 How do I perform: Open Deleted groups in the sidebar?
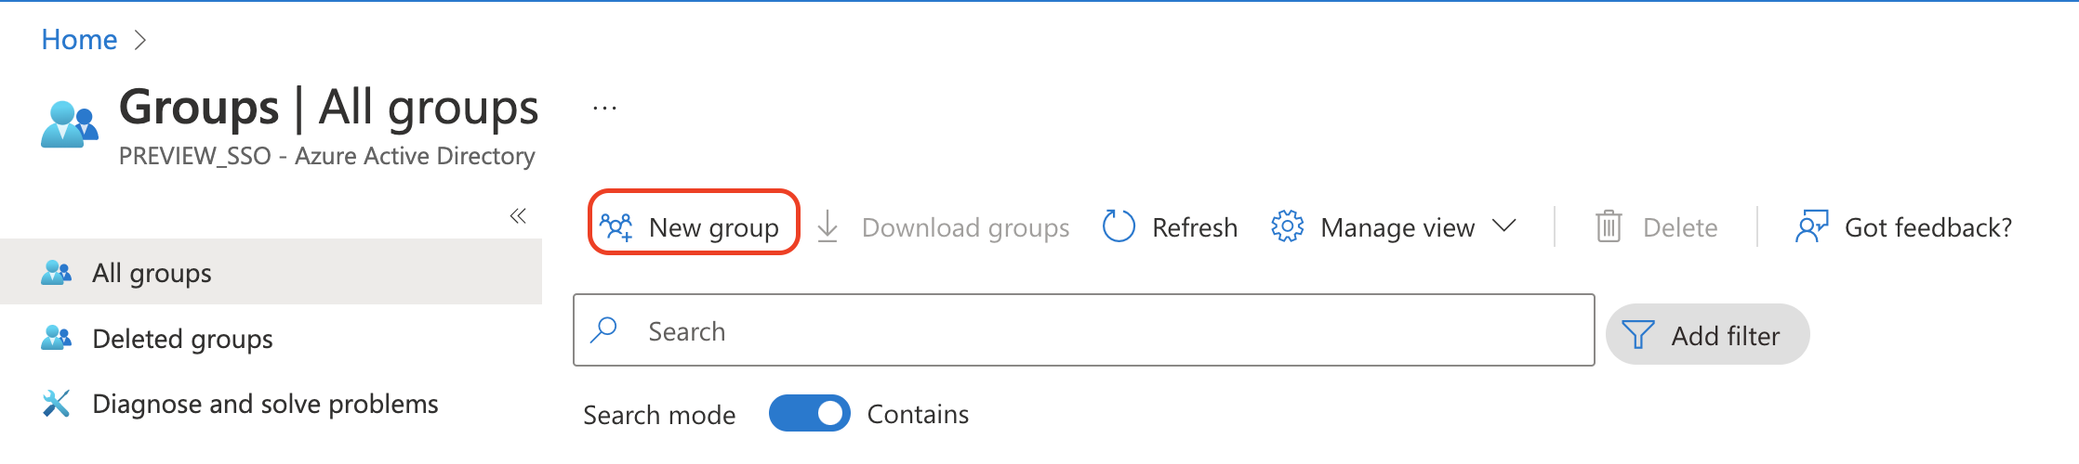point(182,339)
